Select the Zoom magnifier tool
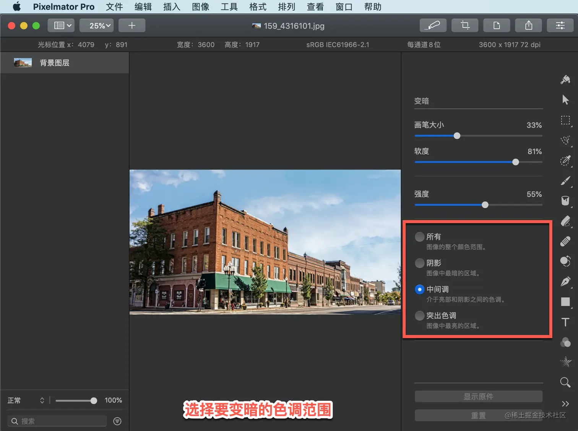 point(565,382)
